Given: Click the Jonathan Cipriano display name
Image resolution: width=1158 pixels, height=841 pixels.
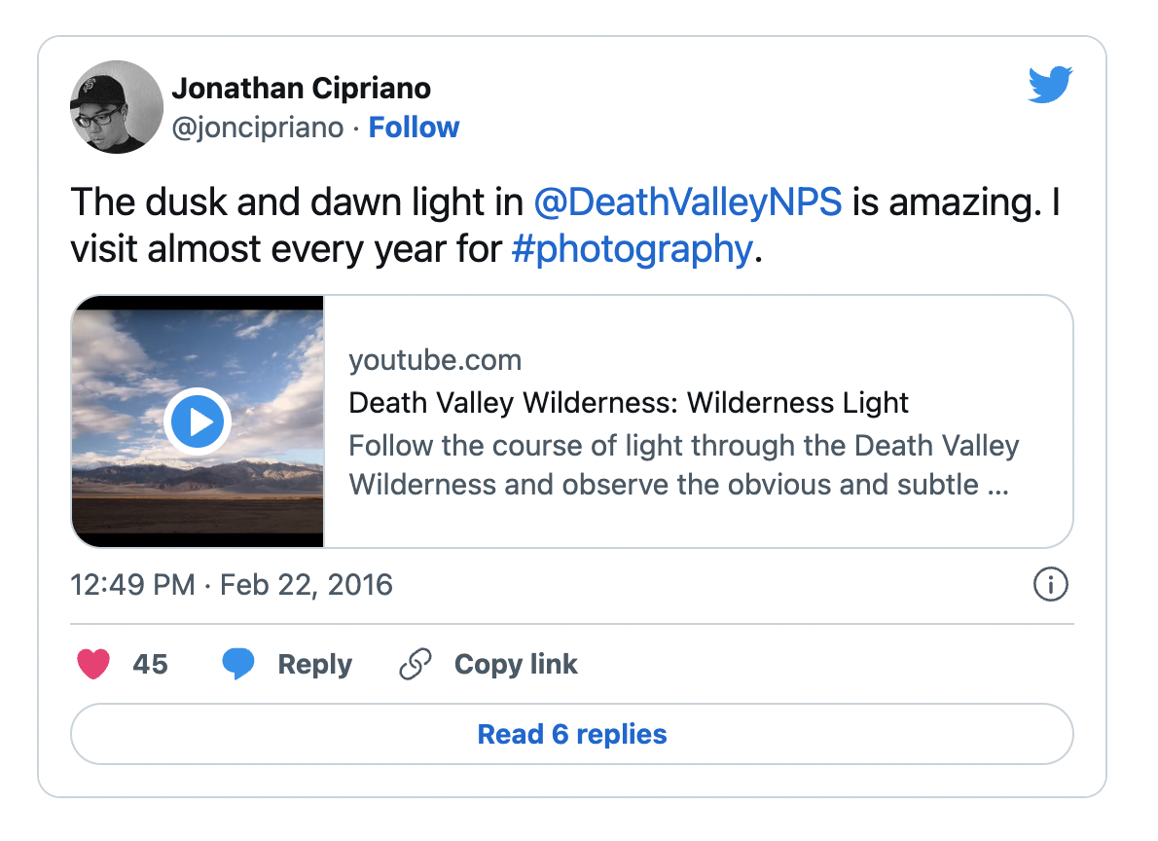Looking at the screenshot, I should tap(301, 89).
